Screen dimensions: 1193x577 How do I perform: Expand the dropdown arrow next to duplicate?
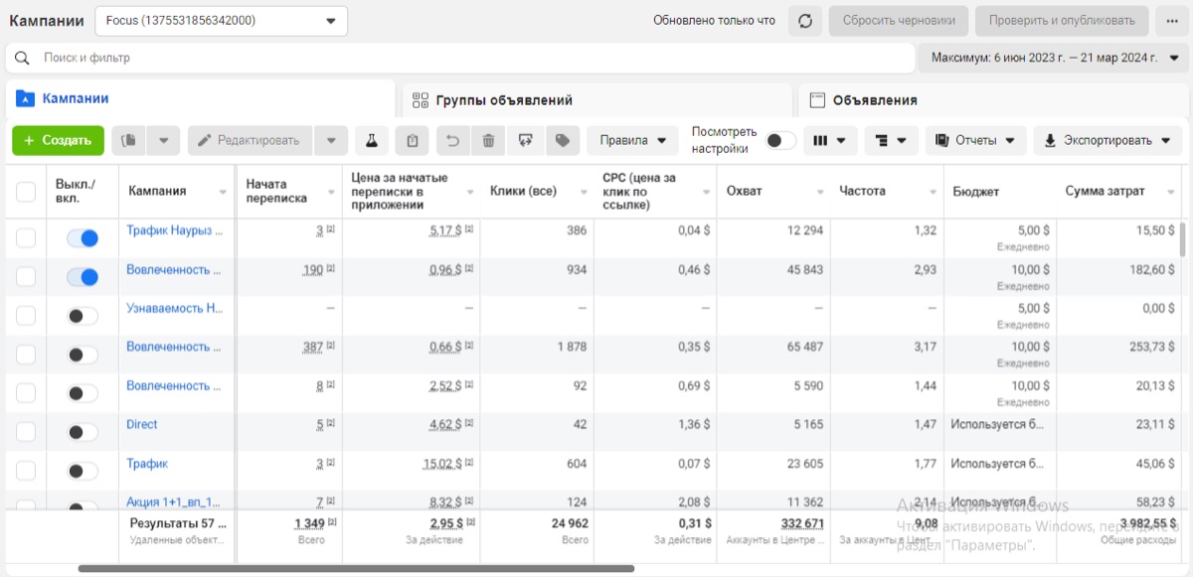click(163, 140)
